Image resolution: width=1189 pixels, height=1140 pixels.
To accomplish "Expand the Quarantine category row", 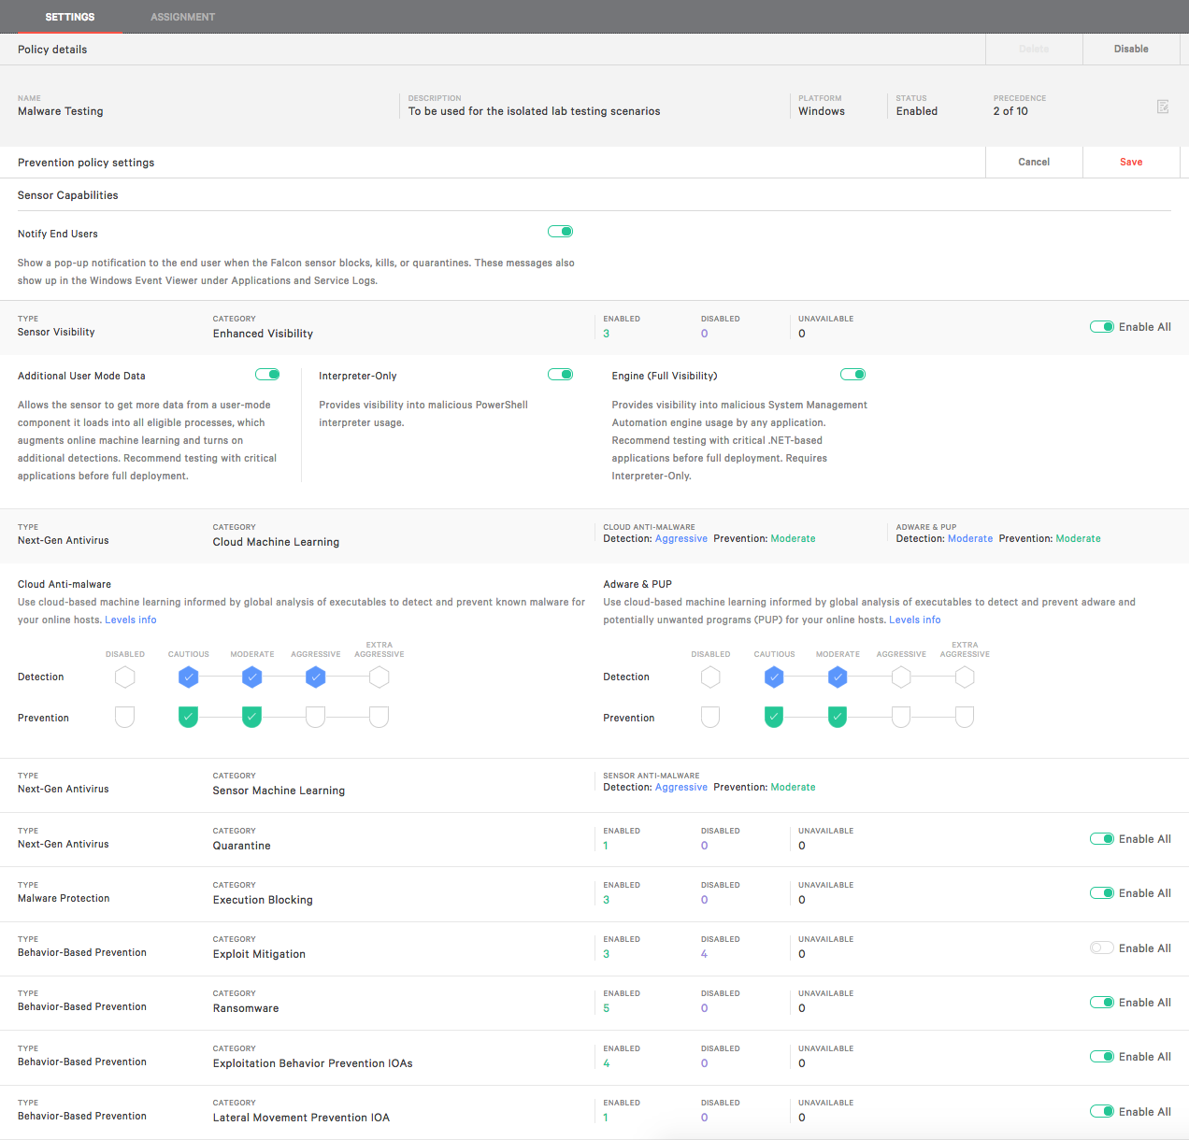I will 594,840.
